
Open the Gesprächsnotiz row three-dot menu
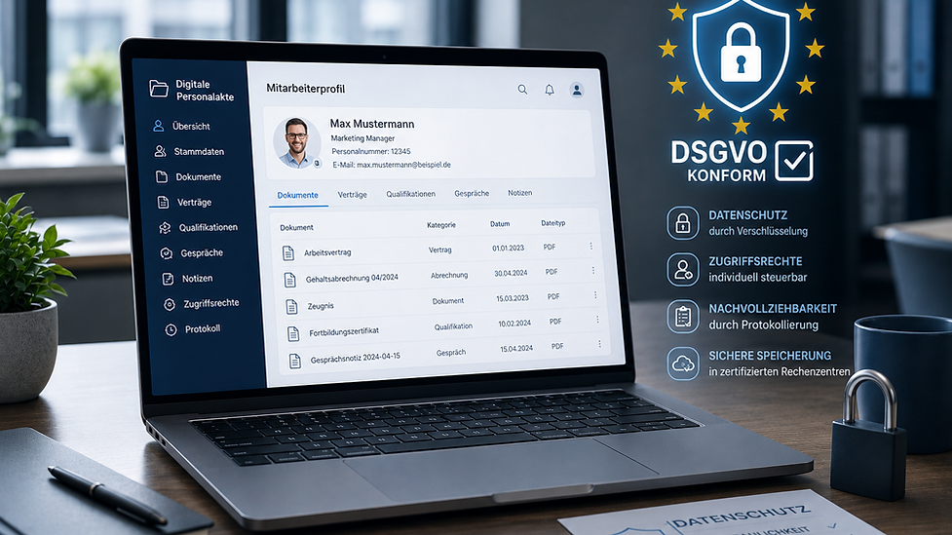[x=599, y=344]
